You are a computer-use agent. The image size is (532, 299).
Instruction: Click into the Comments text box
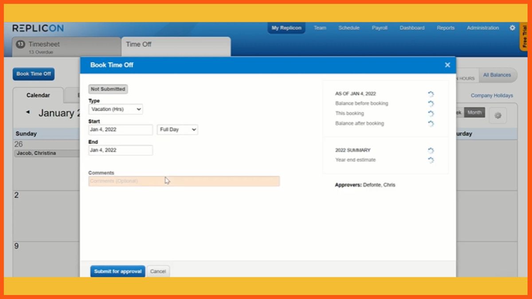(x=184, y=181)
